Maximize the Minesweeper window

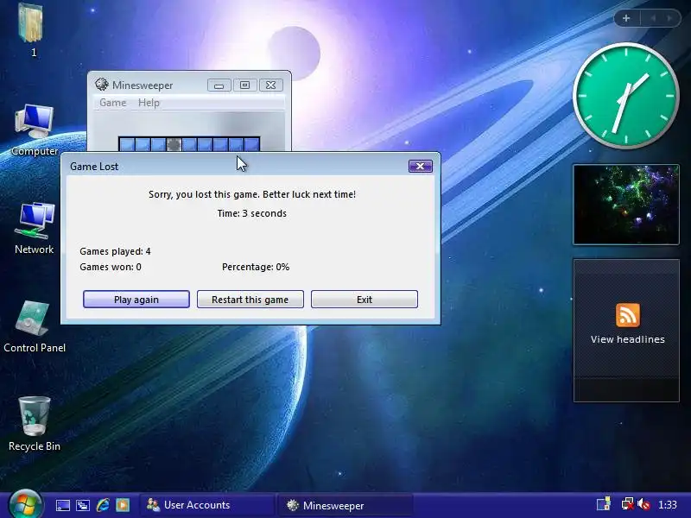pyautogui.click(x=244, y=85)
